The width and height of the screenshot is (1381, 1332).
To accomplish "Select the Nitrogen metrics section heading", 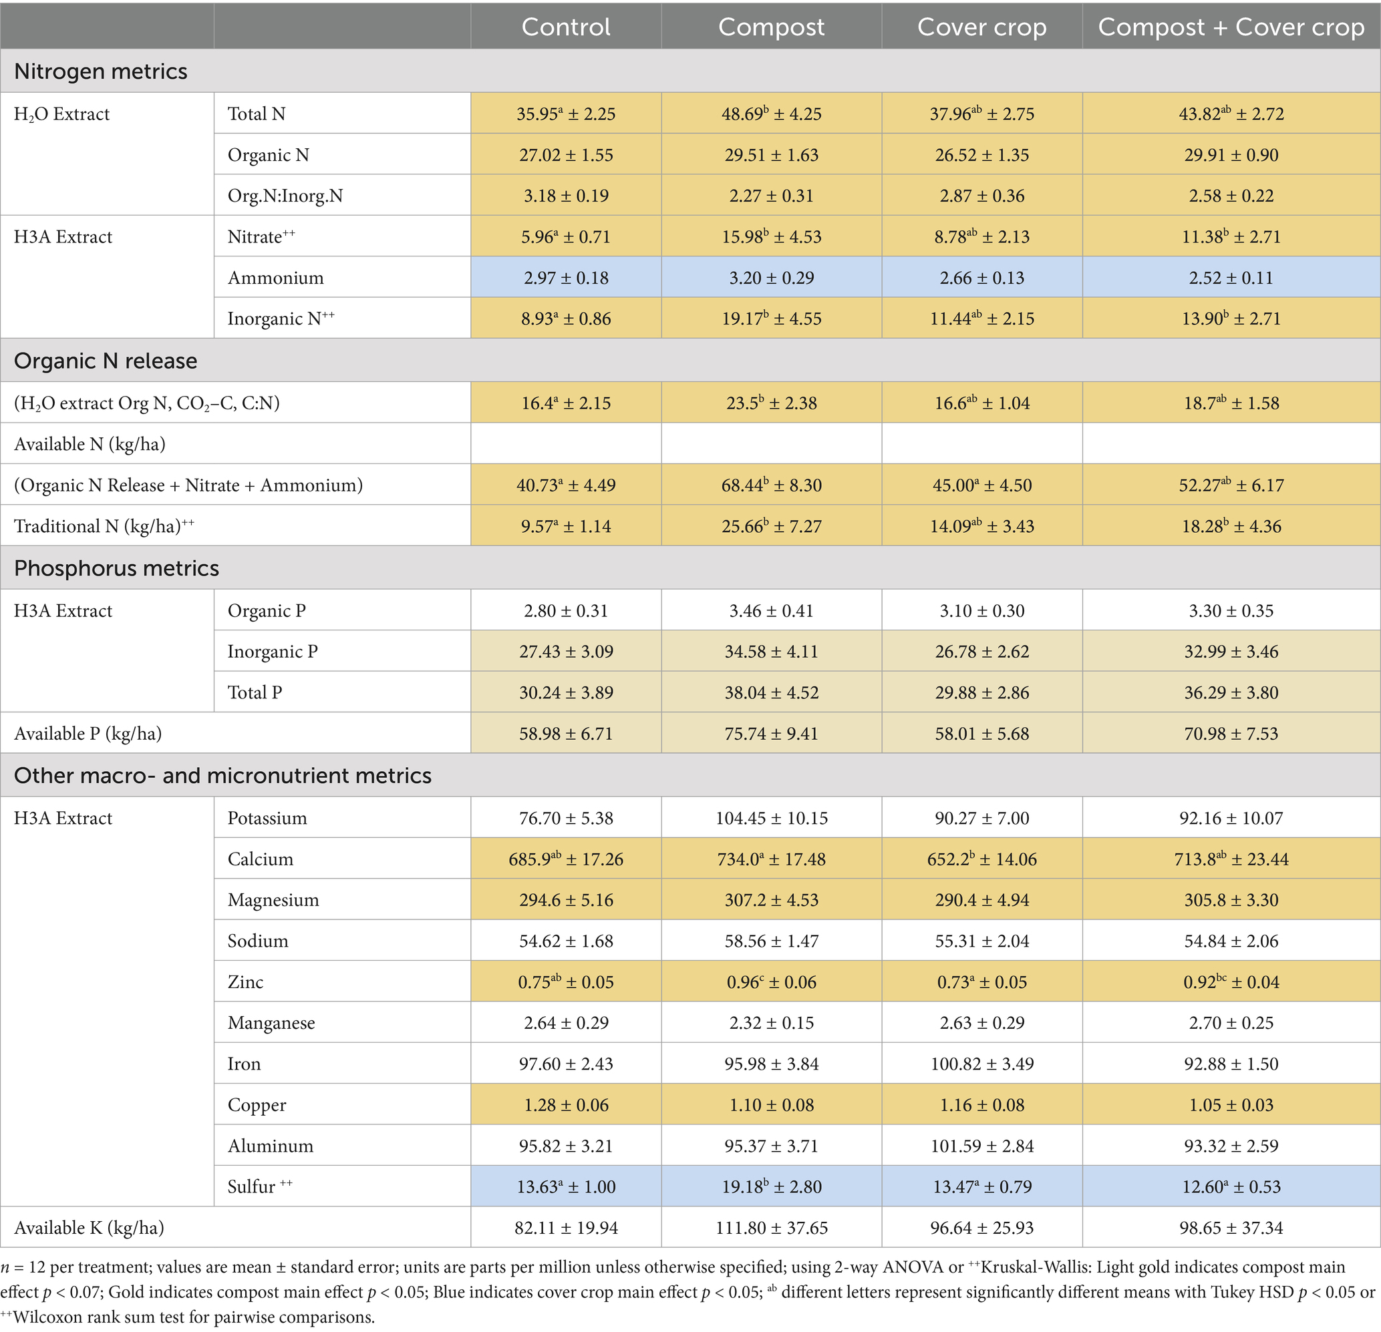I will coord(101,71).
